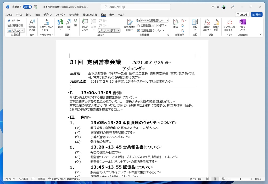Open the ファイル tab
Screen dimensions: 268x184
(9, 15)
